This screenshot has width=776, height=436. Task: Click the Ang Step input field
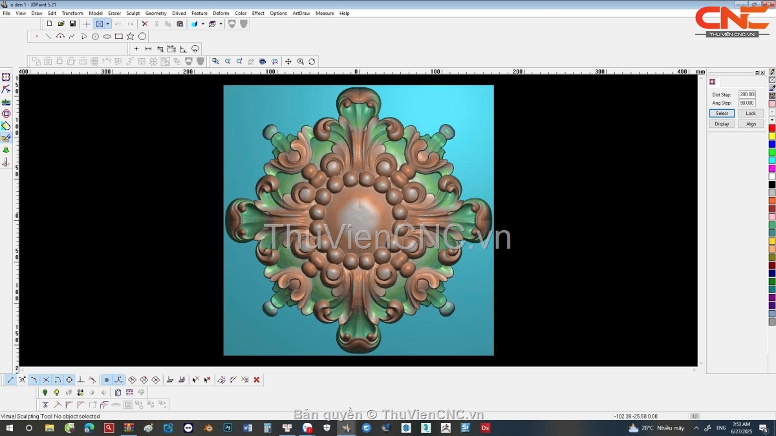tap(747, 103)
